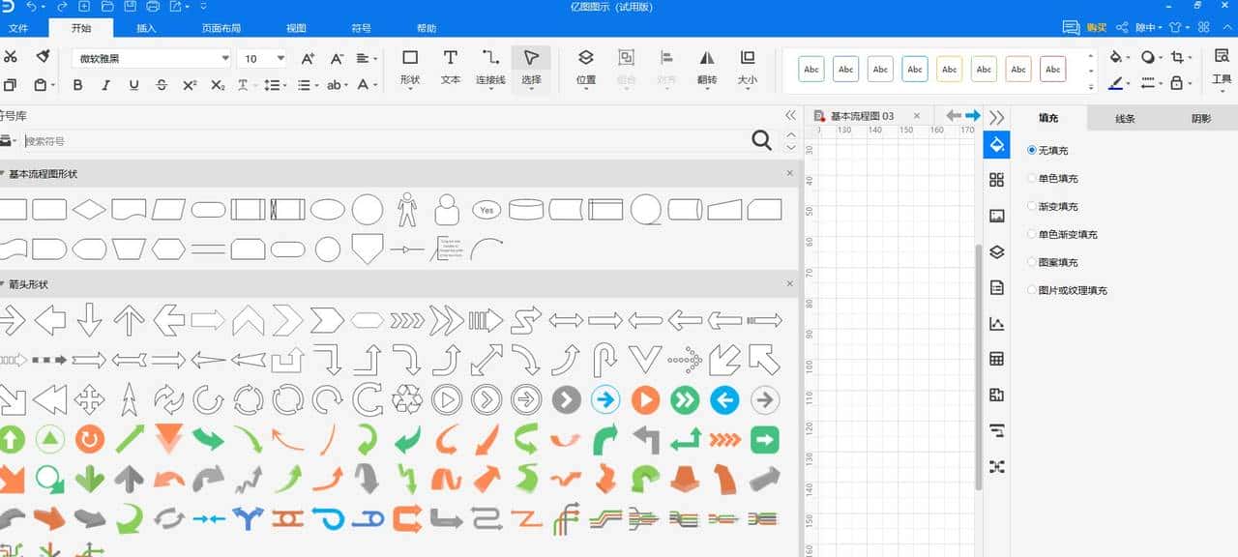Select the 无填充 radio option
Image resolution: width=1238 pixels, height=557 pixels.
tap(1032, 151)
